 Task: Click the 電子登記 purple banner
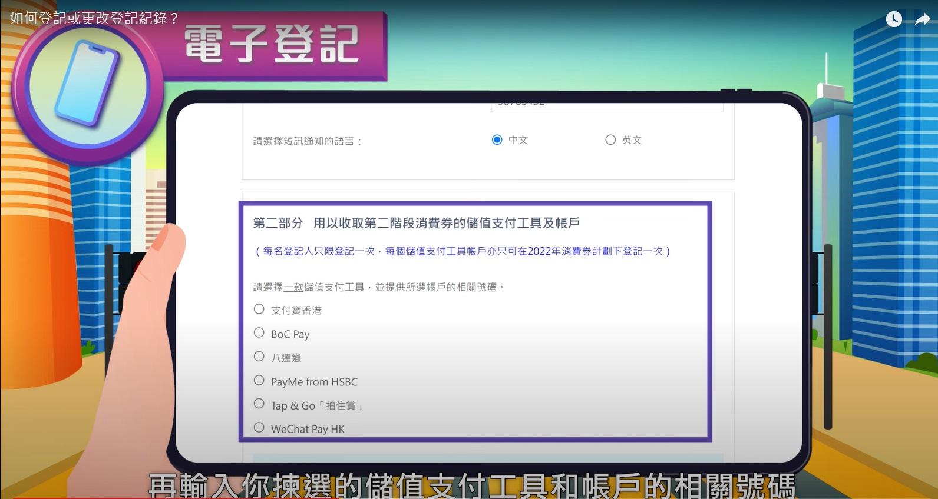pyautogui.click(x=272, y=45)
